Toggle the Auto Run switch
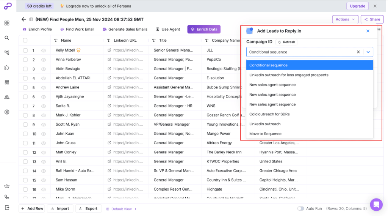 pyautogui.click(x=300, y=208)
